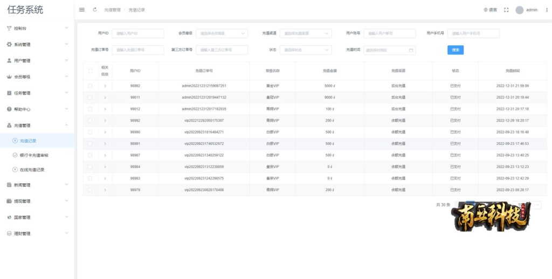This screenshot has width=552, height=279.
Task: Click the calendar icon in 充值时间 field
Action: (411, 50)
